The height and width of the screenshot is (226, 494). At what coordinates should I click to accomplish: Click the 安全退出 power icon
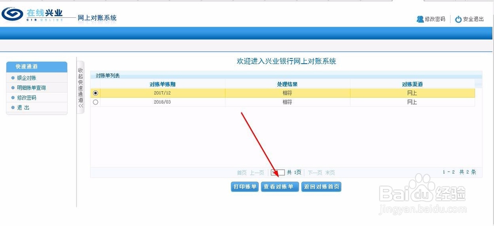458,20
